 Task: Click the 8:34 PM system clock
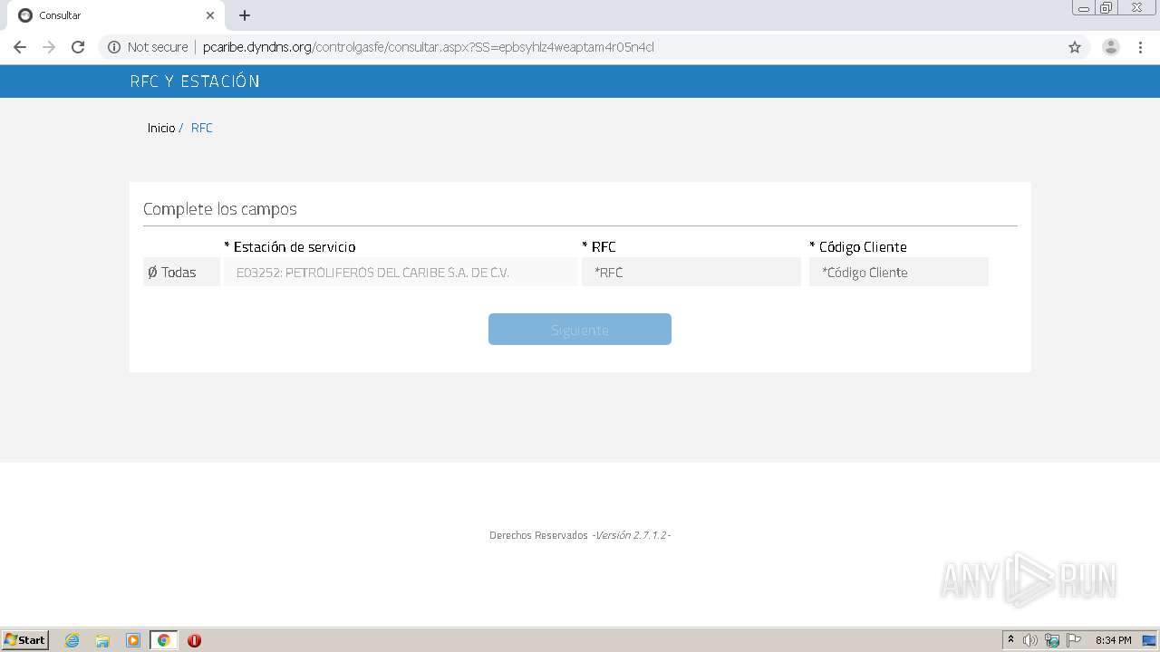pyautogui.click(x=1113, y=640)
